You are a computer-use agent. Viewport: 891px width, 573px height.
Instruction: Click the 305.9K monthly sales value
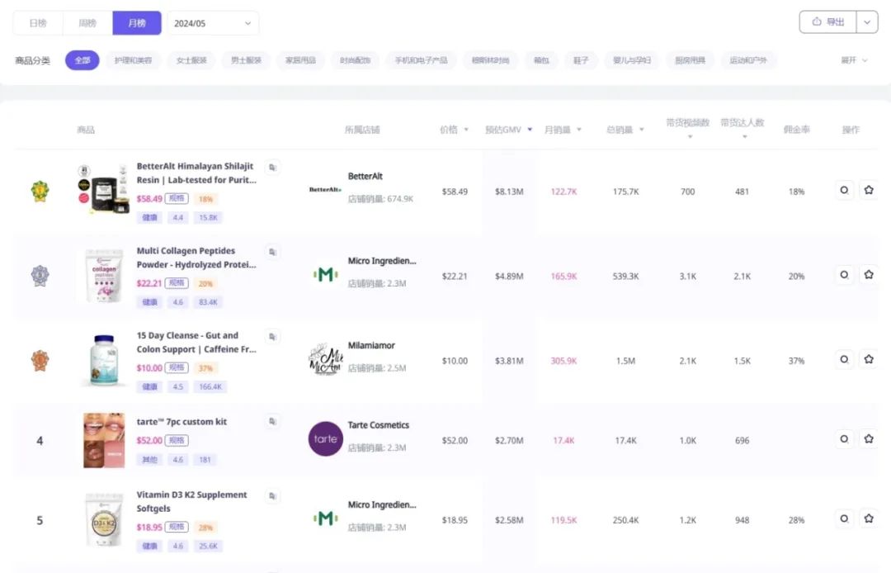pyautogui.click(x=563, y=361)
